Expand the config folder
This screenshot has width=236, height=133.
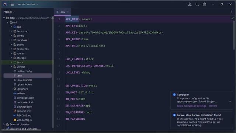click(x=11, y=36)
